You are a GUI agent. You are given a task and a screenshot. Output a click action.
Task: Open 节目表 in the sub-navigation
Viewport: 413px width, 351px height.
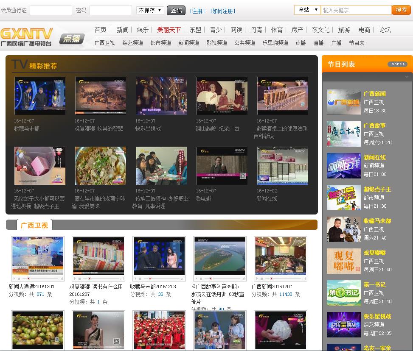357,43
